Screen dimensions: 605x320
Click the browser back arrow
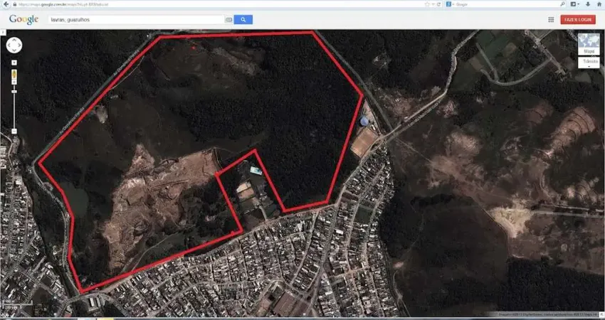click(x=5, y=4)
